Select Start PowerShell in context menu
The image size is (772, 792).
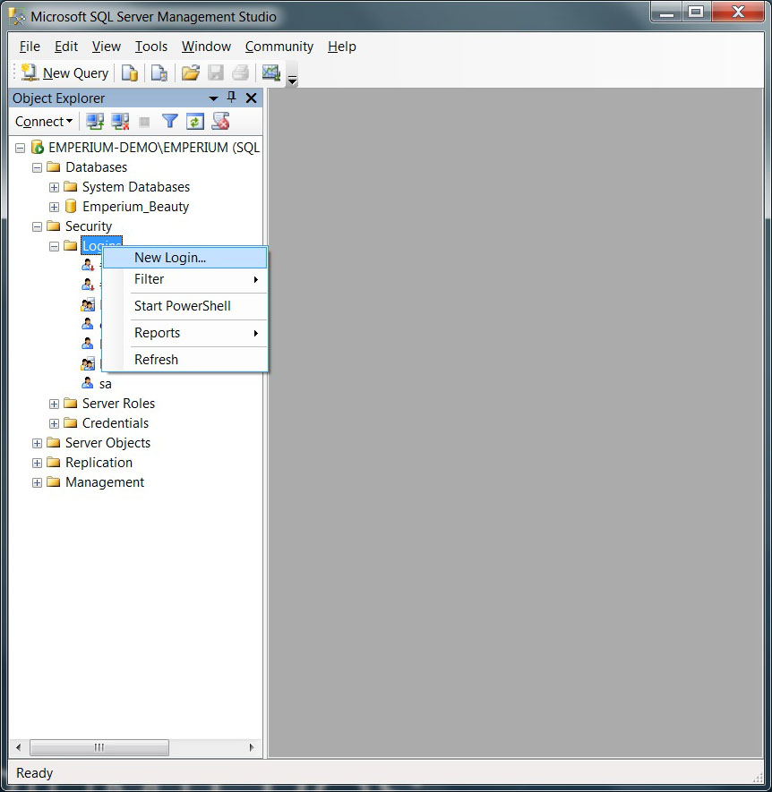click(183, 306)
